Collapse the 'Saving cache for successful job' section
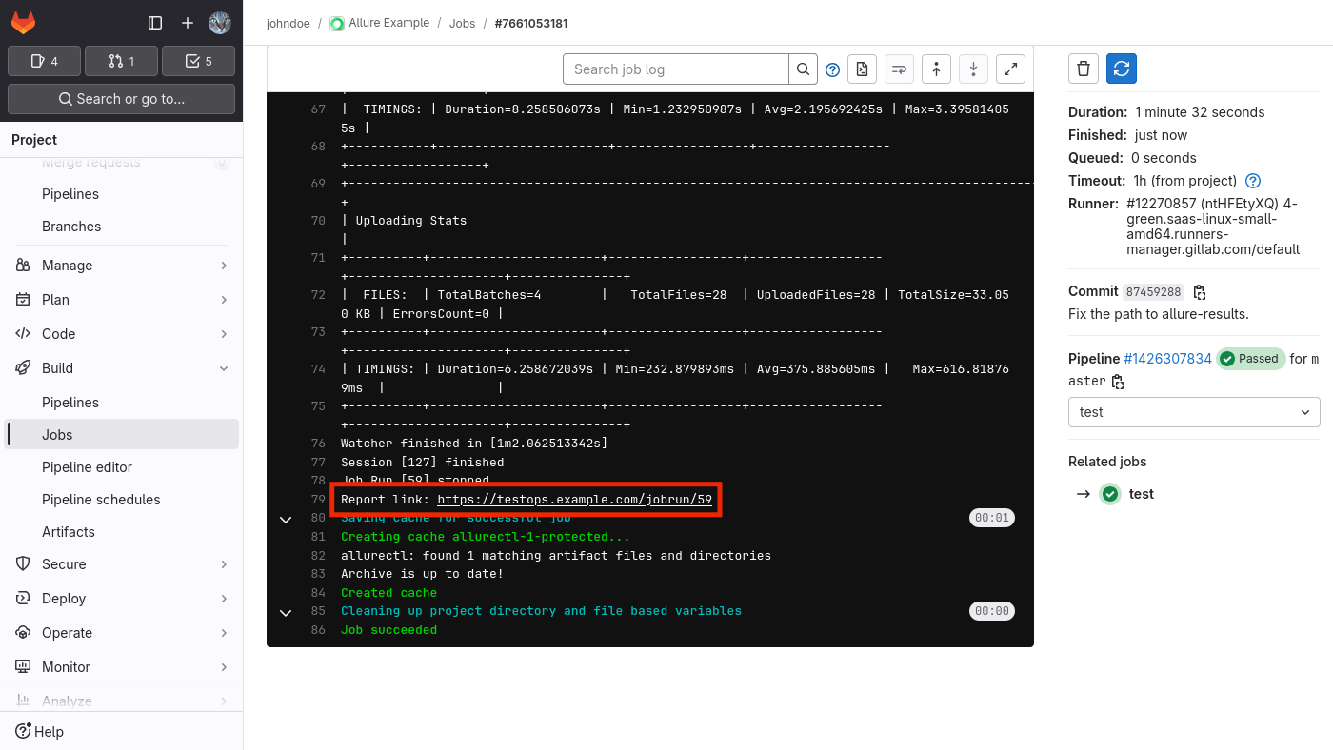The image size is (1333, 750). click(286, 519)
